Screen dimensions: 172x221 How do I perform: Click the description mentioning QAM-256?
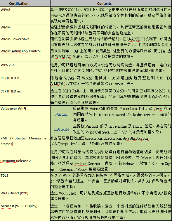[111, 97]
